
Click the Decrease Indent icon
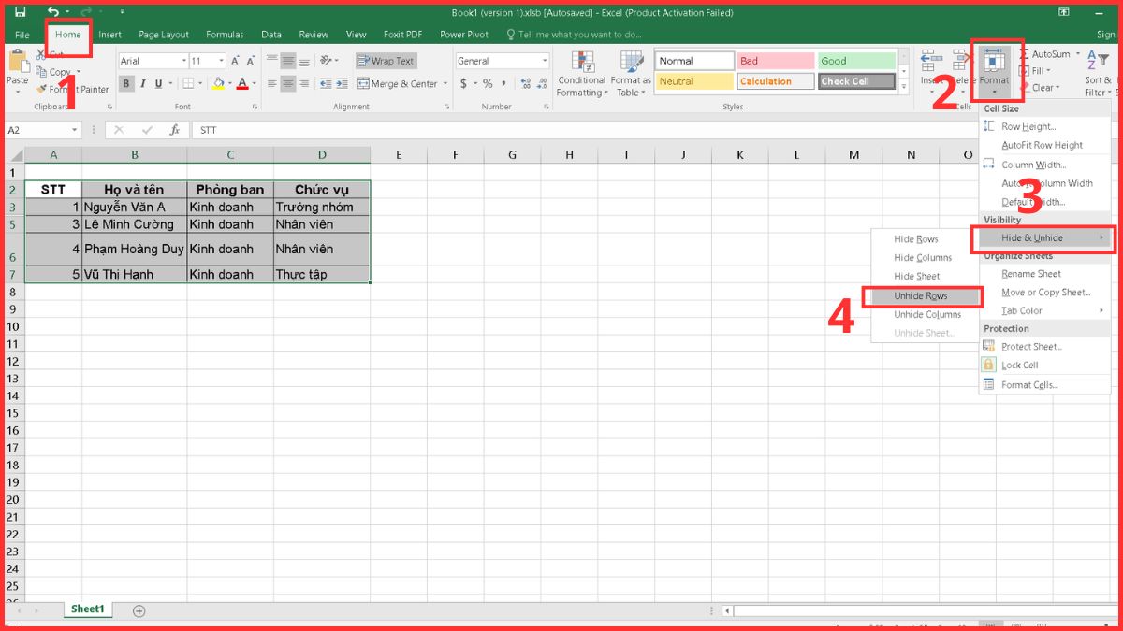coord(325,84)
